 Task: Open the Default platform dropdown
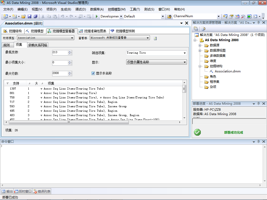pos(163,16)
